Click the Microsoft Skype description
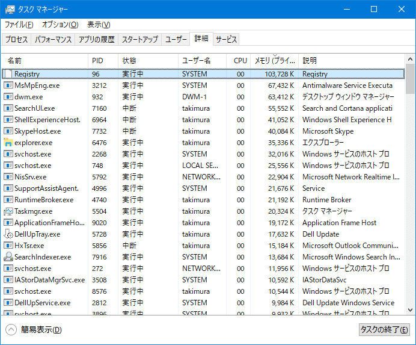The width and height of the screenshot is (416, 345). pyautogui.click(x=328, y=131)
